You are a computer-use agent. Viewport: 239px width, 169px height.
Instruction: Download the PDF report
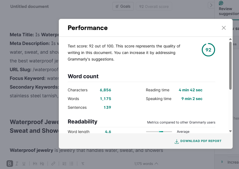(x=198, y=141)
